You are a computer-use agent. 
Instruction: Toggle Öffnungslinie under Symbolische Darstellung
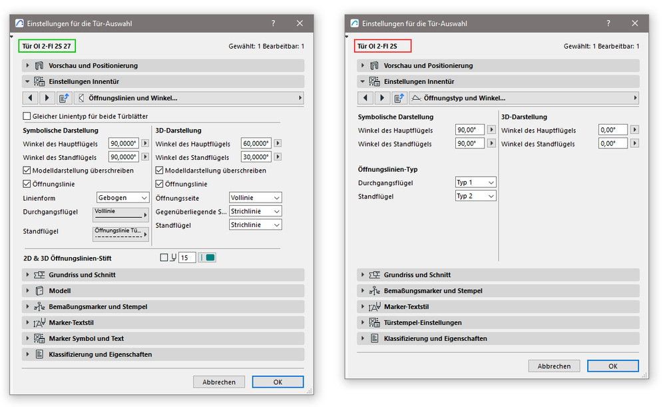[x=27, y=184]
